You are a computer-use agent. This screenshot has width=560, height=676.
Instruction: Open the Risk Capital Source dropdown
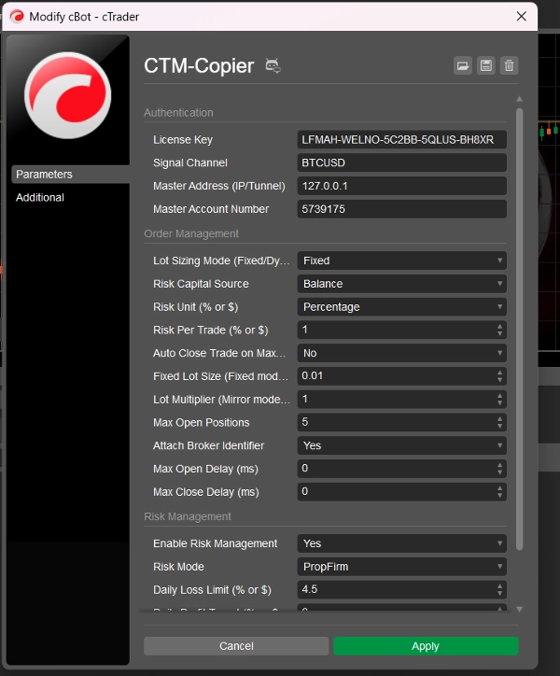coord(401,284)
